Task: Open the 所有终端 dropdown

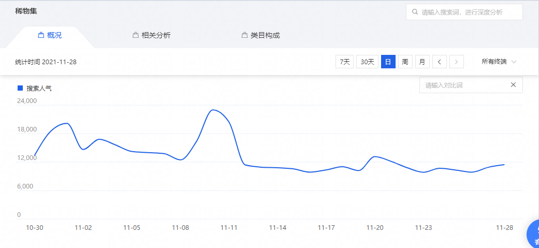Action: [494, 62]
